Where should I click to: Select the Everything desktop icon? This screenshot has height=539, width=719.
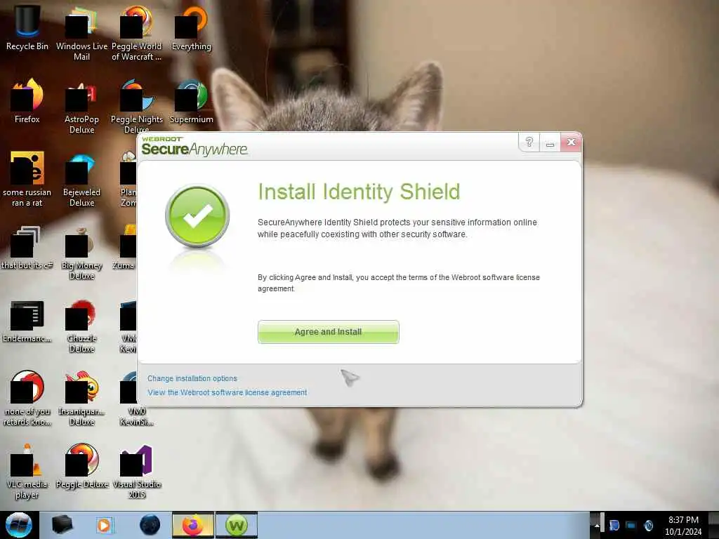click(191, 28)
